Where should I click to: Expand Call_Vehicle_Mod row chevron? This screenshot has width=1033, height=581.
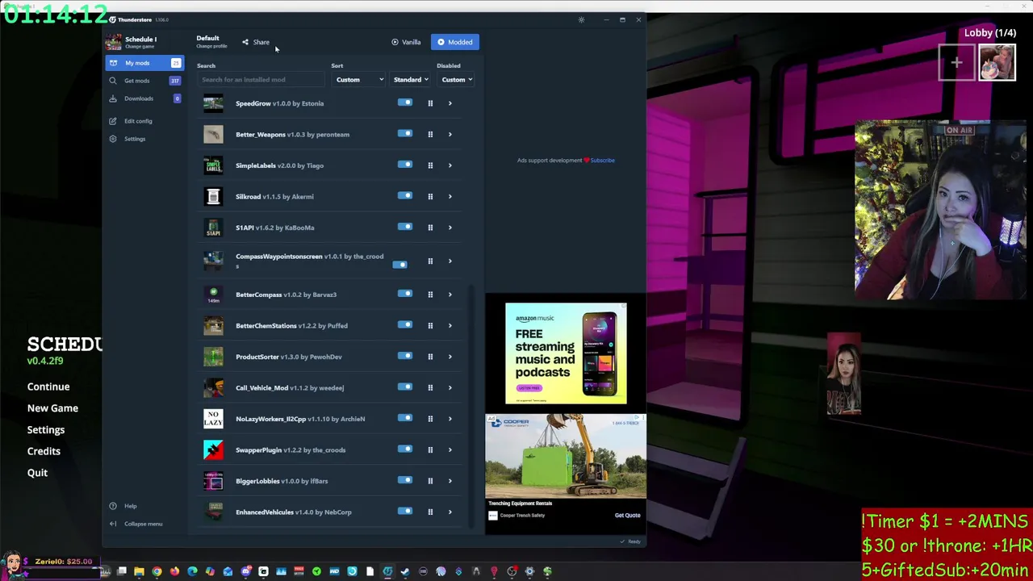coord(450,388)
